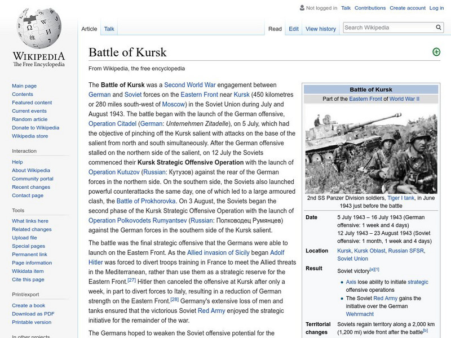Image resolution: width=451 pixels, height=338 pixels.
Task: Click the citation [28] reference
Action: coord(174,299)
